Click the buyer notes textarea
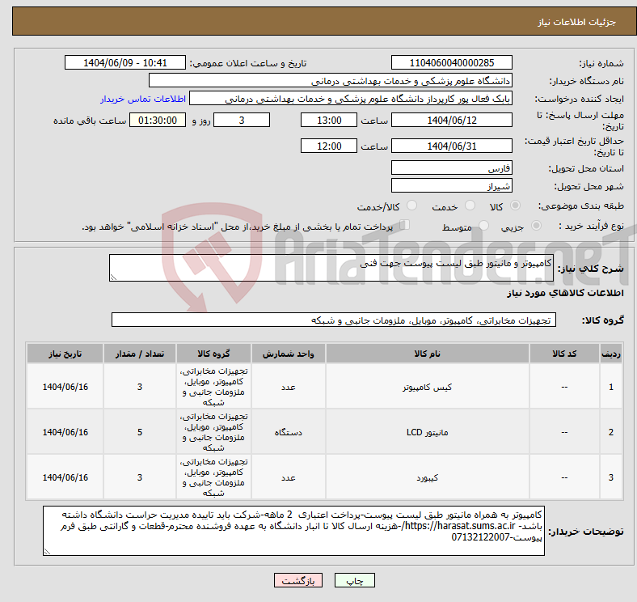 [293, 531]
